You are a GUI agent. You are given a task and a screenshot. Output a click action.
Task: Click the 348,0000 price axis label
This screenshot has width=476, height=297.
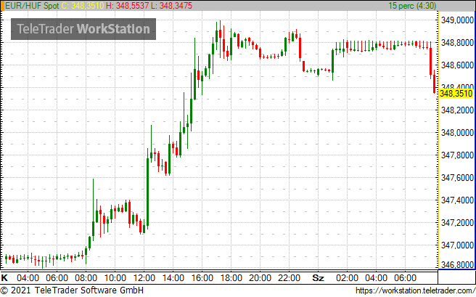tap(457, 132)
